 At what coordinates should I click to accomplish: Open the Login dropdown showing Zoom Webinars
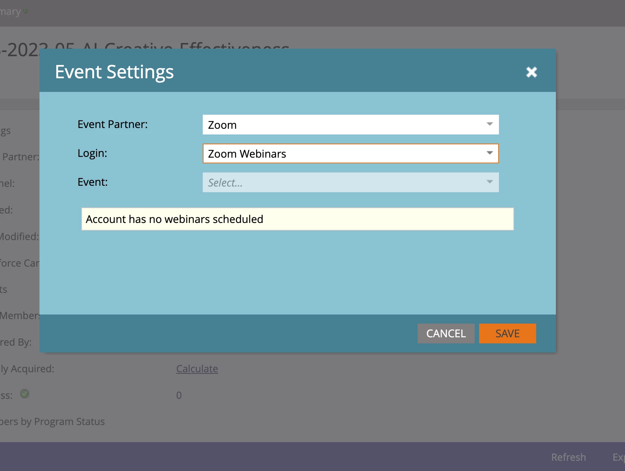[x=350, y=153]
